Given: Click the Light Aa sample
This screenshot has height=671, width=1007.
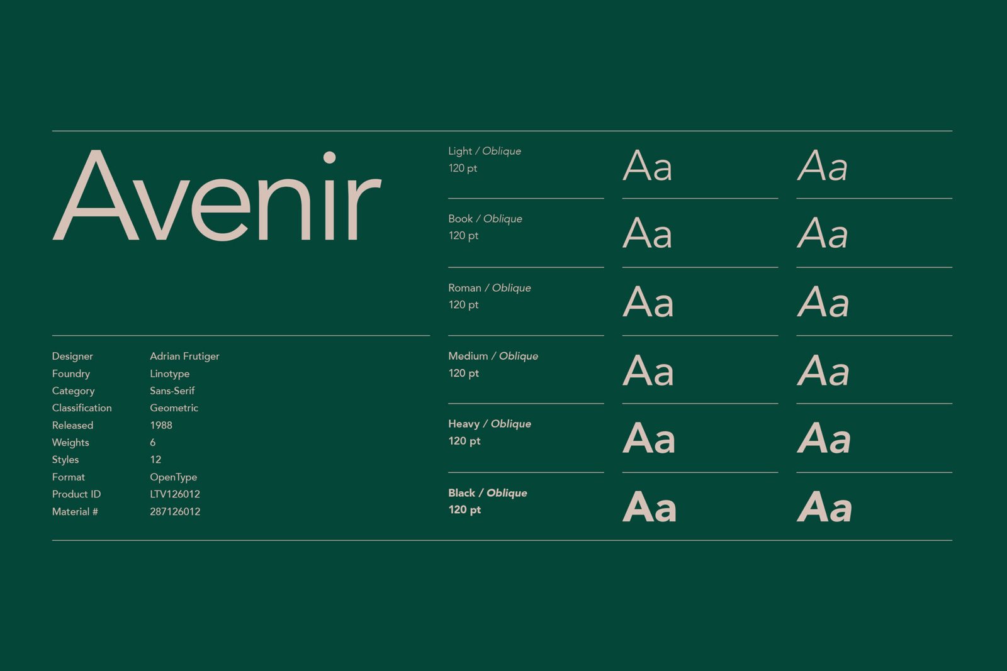Looking at the screenshot, I should point(650,167).
